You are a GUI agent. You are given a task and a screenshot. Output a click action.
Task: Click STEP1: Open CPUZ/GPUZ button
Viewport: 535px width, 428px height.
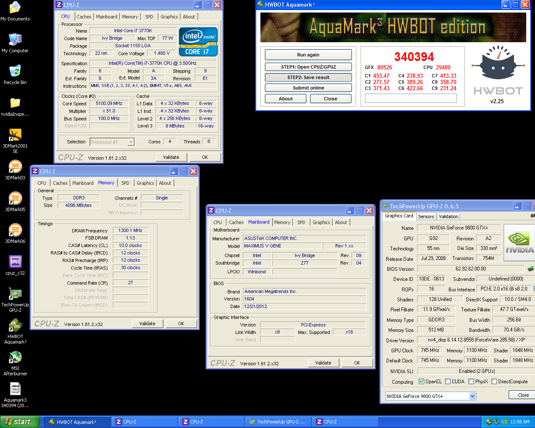click(308, 67)
